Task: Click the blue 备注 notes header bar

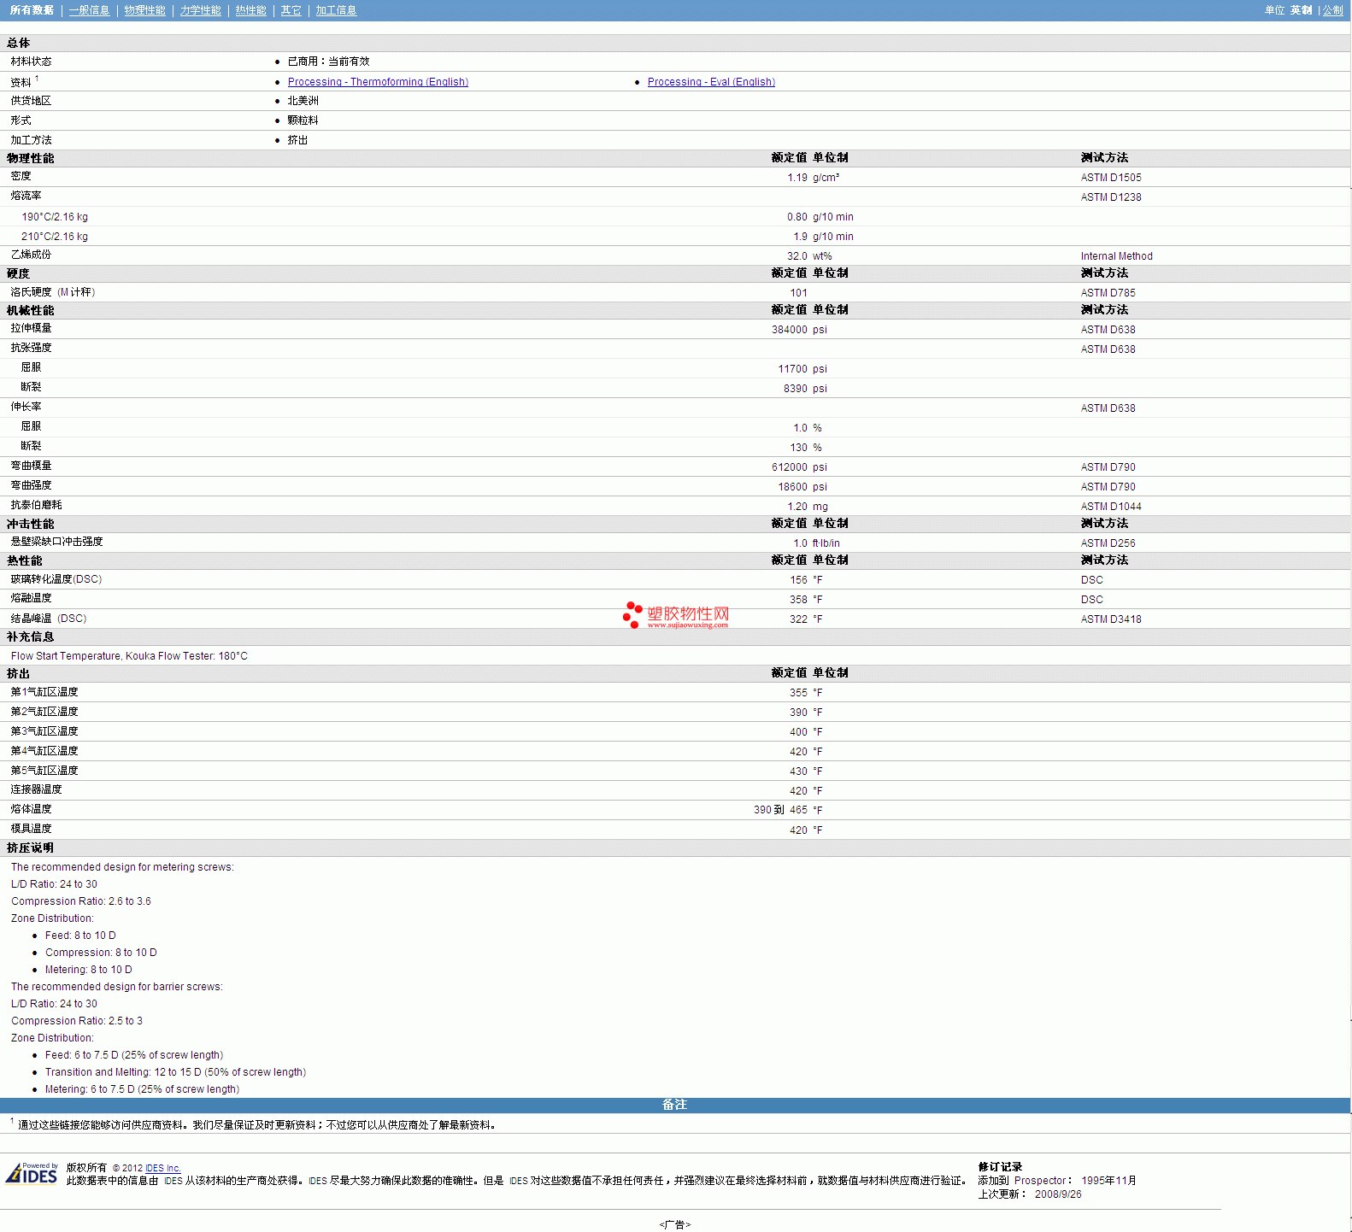Action: (x=674, y=1105)
